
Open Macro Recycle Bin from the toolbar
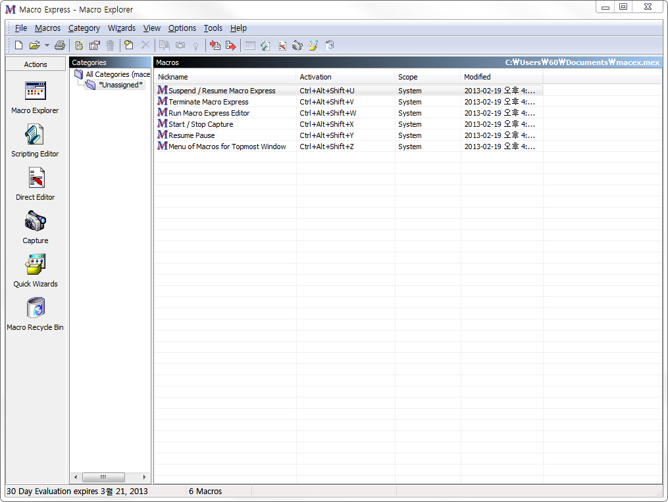point(330,45)
